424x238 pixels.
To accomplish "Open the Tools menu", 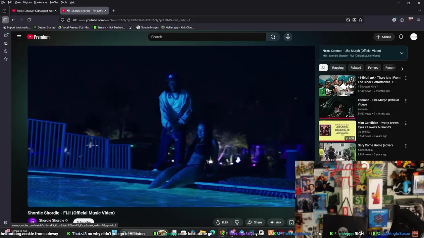I will coord(64,2).
